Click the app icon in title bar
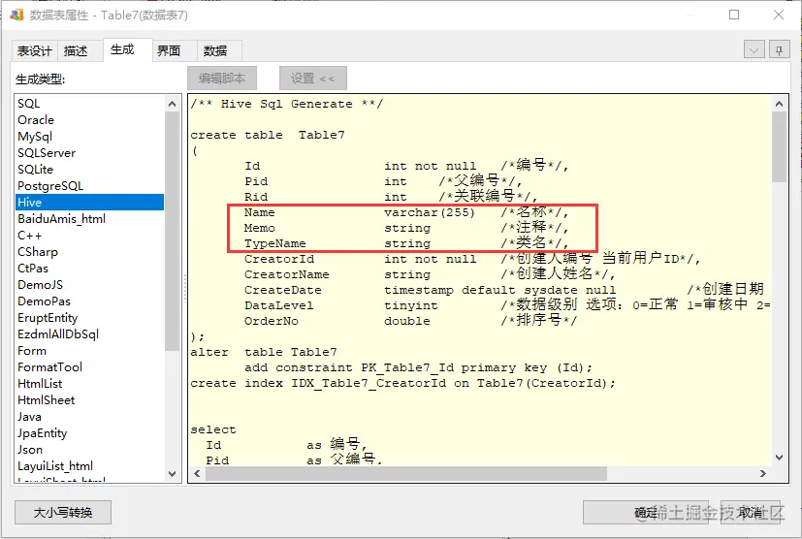Image resolution: width=802 pixels, height=539 pixels. click(16, 15)
